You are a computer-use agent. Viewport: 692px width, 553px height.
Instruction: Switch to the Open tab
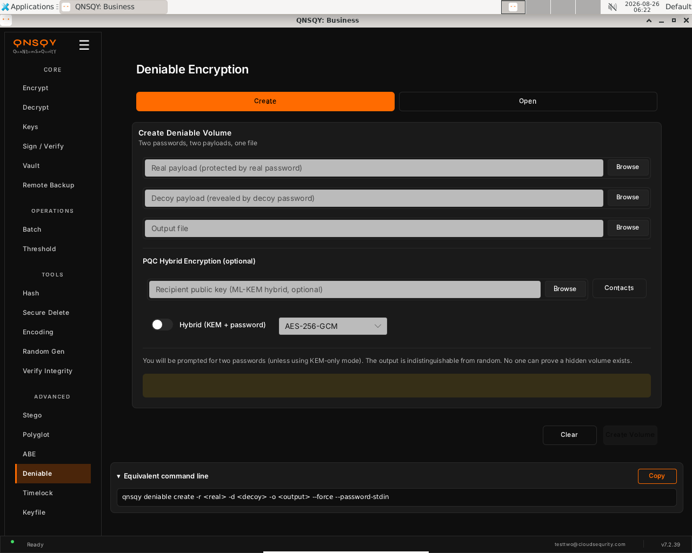[x=528, y=102]
